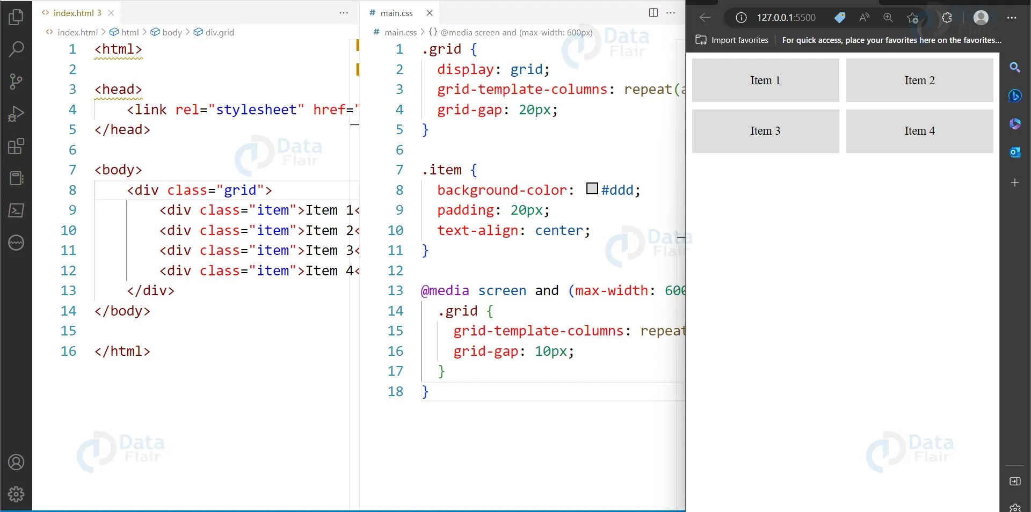Open the browser profile avatar
Viewport: 1031px width, 512px height.
[x=981, y=18]
